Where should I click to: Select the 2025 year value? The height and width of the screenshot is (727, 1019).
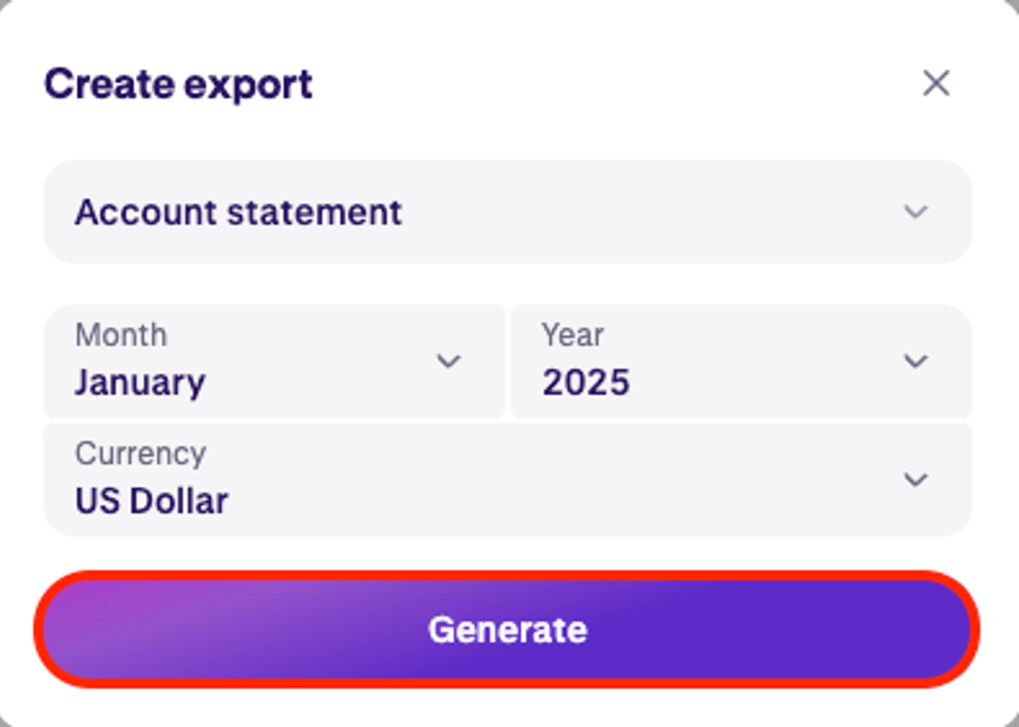[x=586, y=383]
